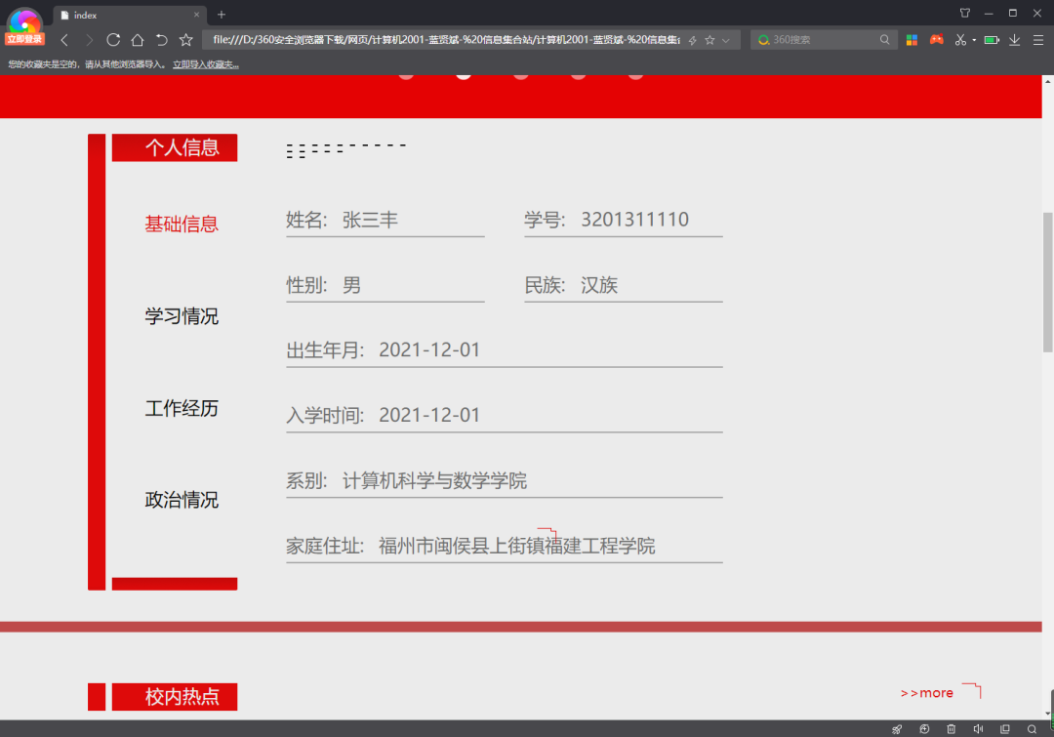1054x737 pixels.
Task: Open the downloads manager icon
Action: point(1014,40)
